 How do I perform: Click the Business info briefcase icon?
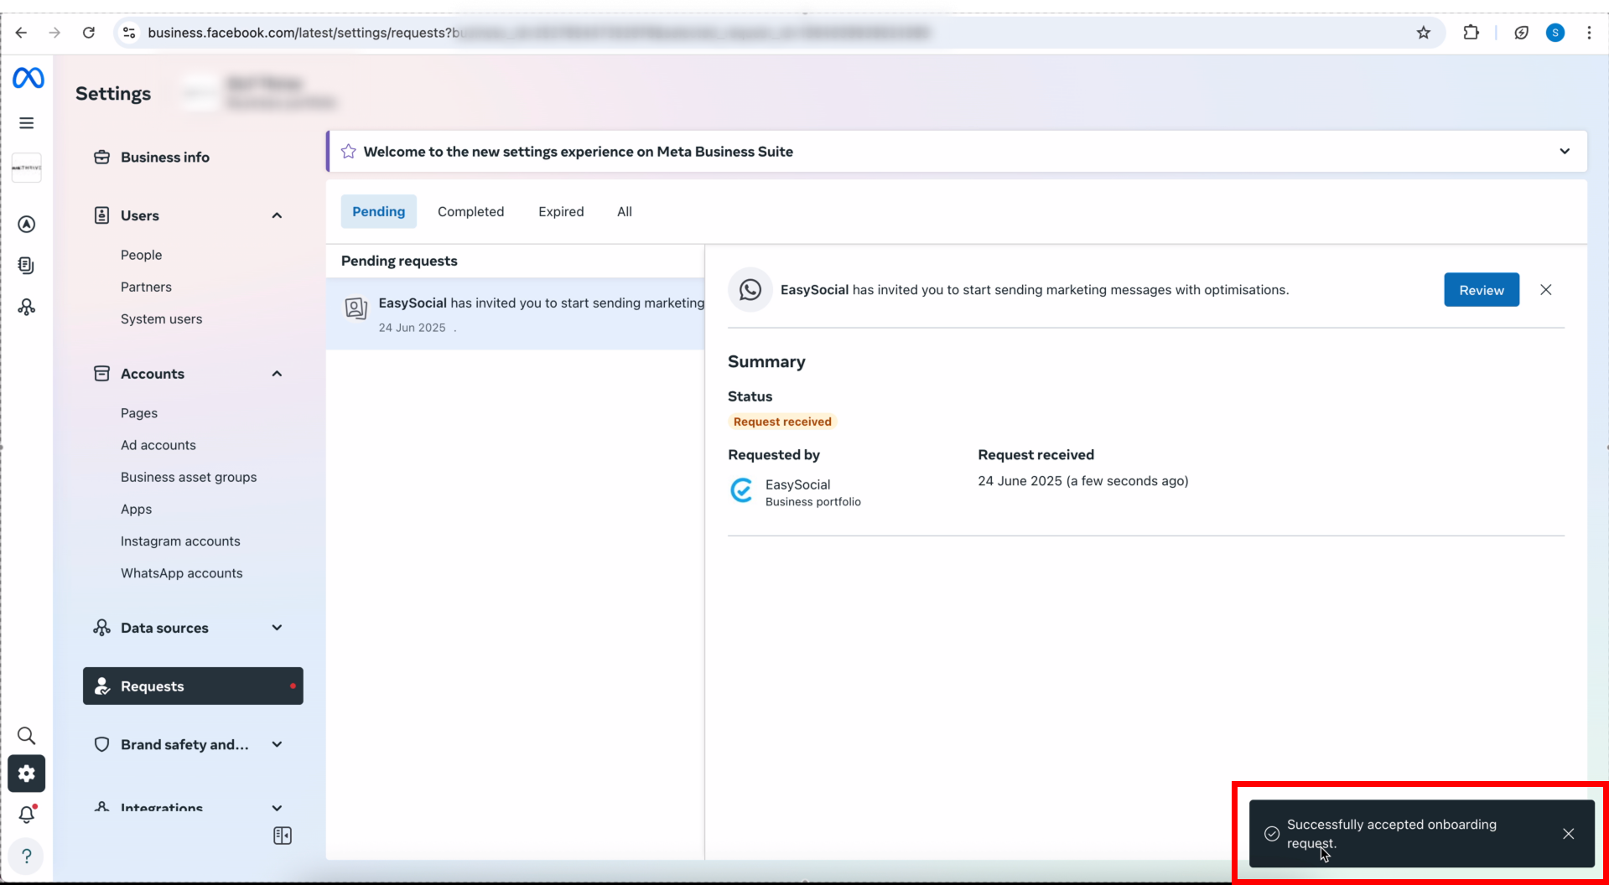(101, 158)
